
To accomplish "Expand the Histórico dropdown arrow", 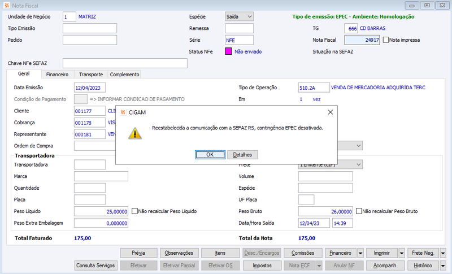I will (443, 266).
